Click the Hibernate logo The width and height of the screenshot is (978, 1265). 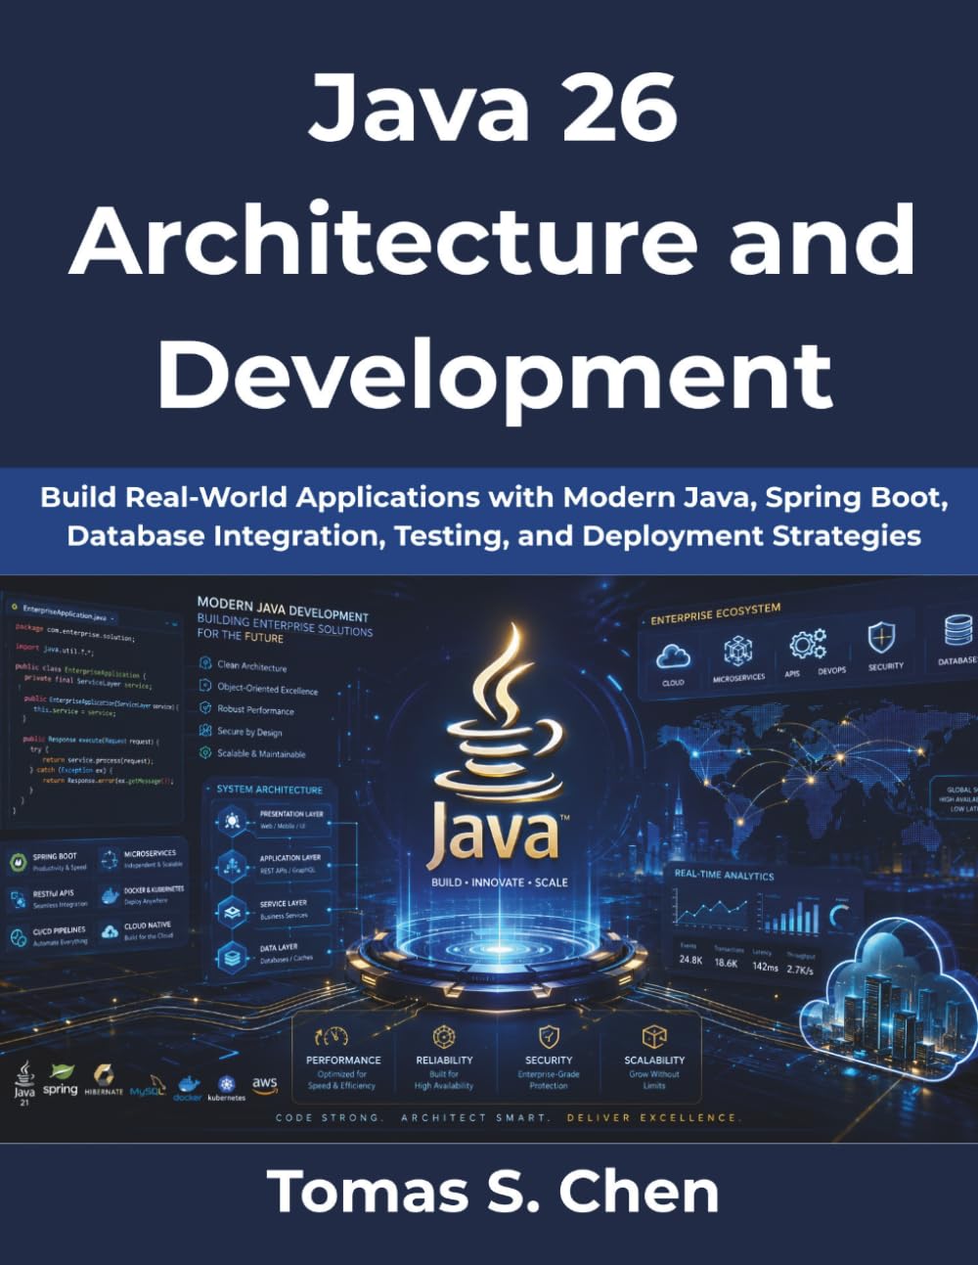tap(104, 1081)
